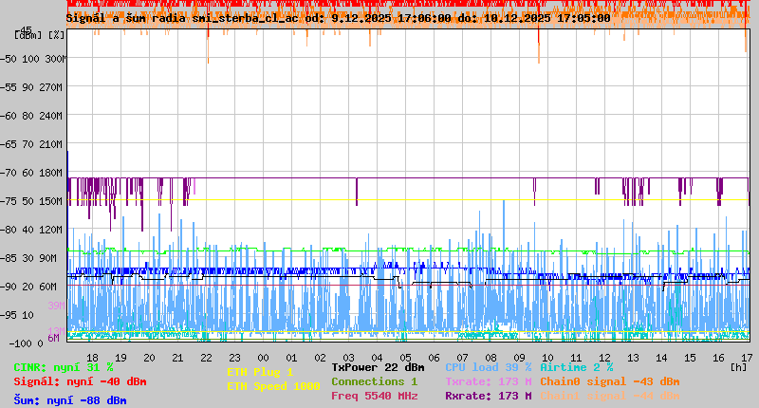Screen dimensions: 759x408
Task: Click the Txrate 173 M legend entry
Action: tap(488, 381)
